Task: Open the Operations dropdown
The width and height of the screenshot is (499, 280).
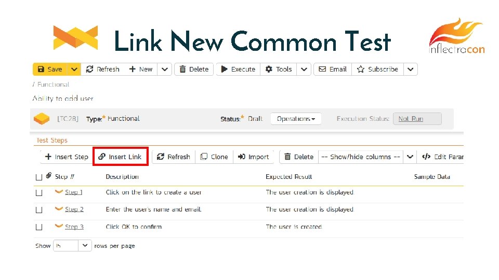Action: click(x=296, y=119)
